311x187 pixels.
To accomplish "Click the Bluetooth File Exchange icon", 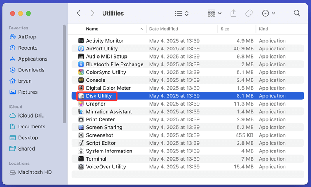I will pos(81,64).
